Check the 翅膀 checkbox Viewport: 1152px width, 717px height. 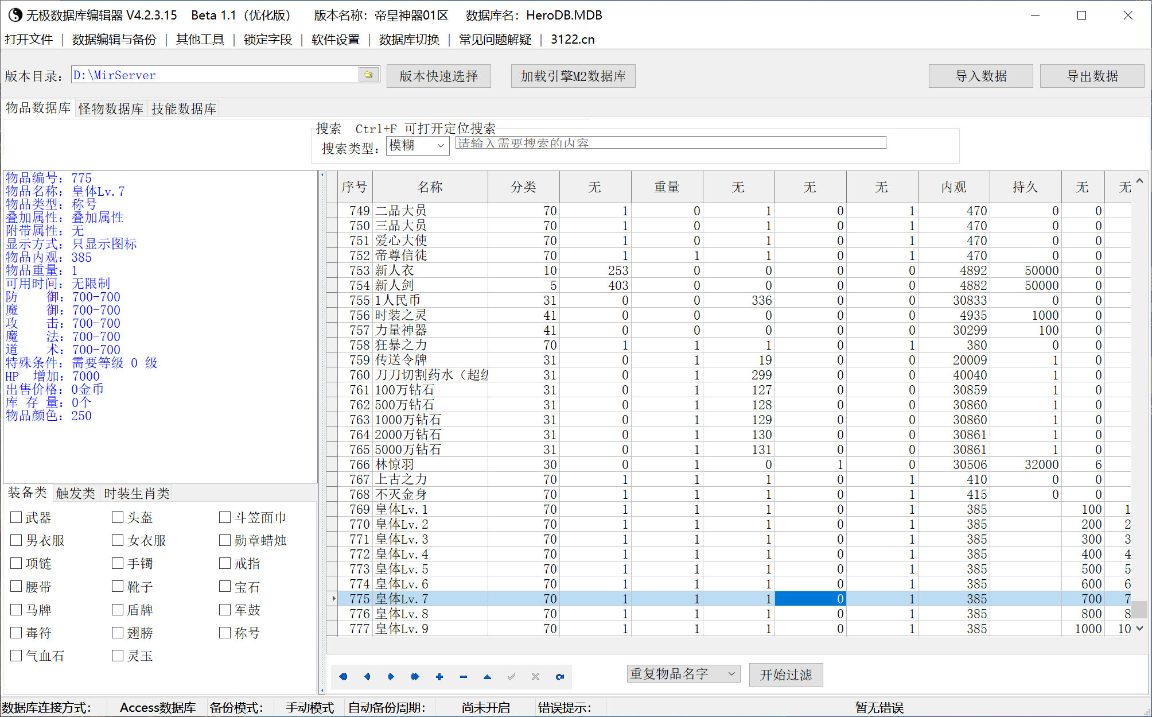click(x=118, y=633)
